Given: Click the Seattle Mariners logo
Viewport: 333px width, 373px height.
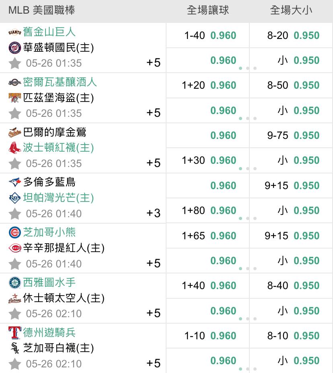Looking at the screenshot, I should pos(15,283).
